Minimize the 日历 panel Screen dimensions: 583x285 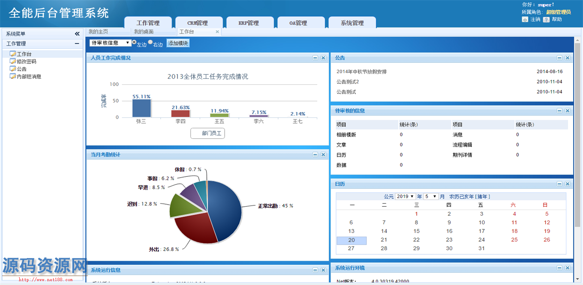click(x=559, y=184)
